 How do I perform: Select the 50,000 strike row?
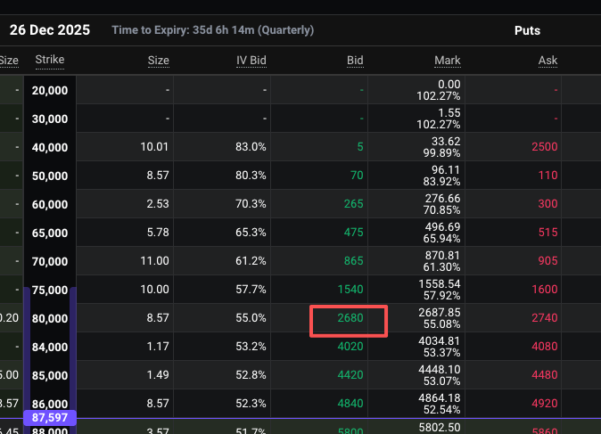click(50, 176)
